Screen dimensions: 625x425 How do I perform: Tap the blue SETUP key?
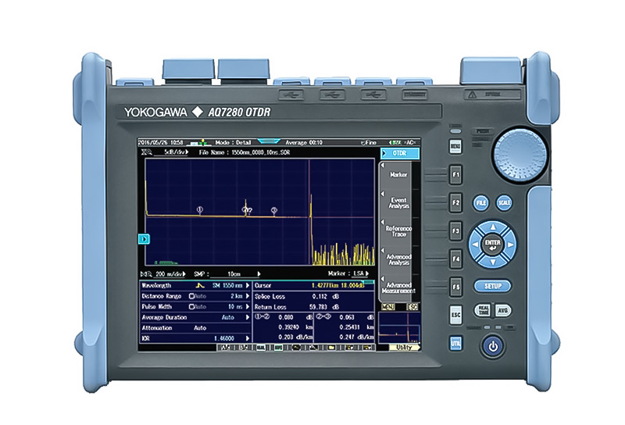coord(493,286)
